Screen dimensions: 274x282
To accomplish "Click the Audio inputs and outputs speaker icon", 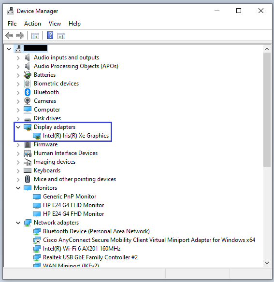I will (27, 57).
